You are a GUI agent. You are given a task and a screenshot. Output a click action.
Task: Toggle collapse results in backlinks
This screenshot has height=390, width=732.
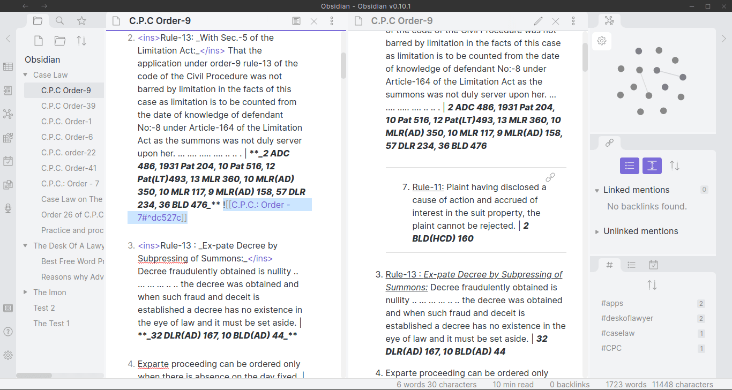pyautogui.click(x=630, y=166)
